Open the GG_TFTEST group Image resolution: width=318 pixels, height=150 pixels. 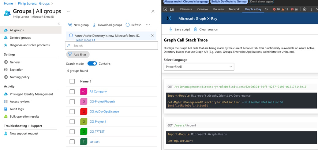click(97, 131)
